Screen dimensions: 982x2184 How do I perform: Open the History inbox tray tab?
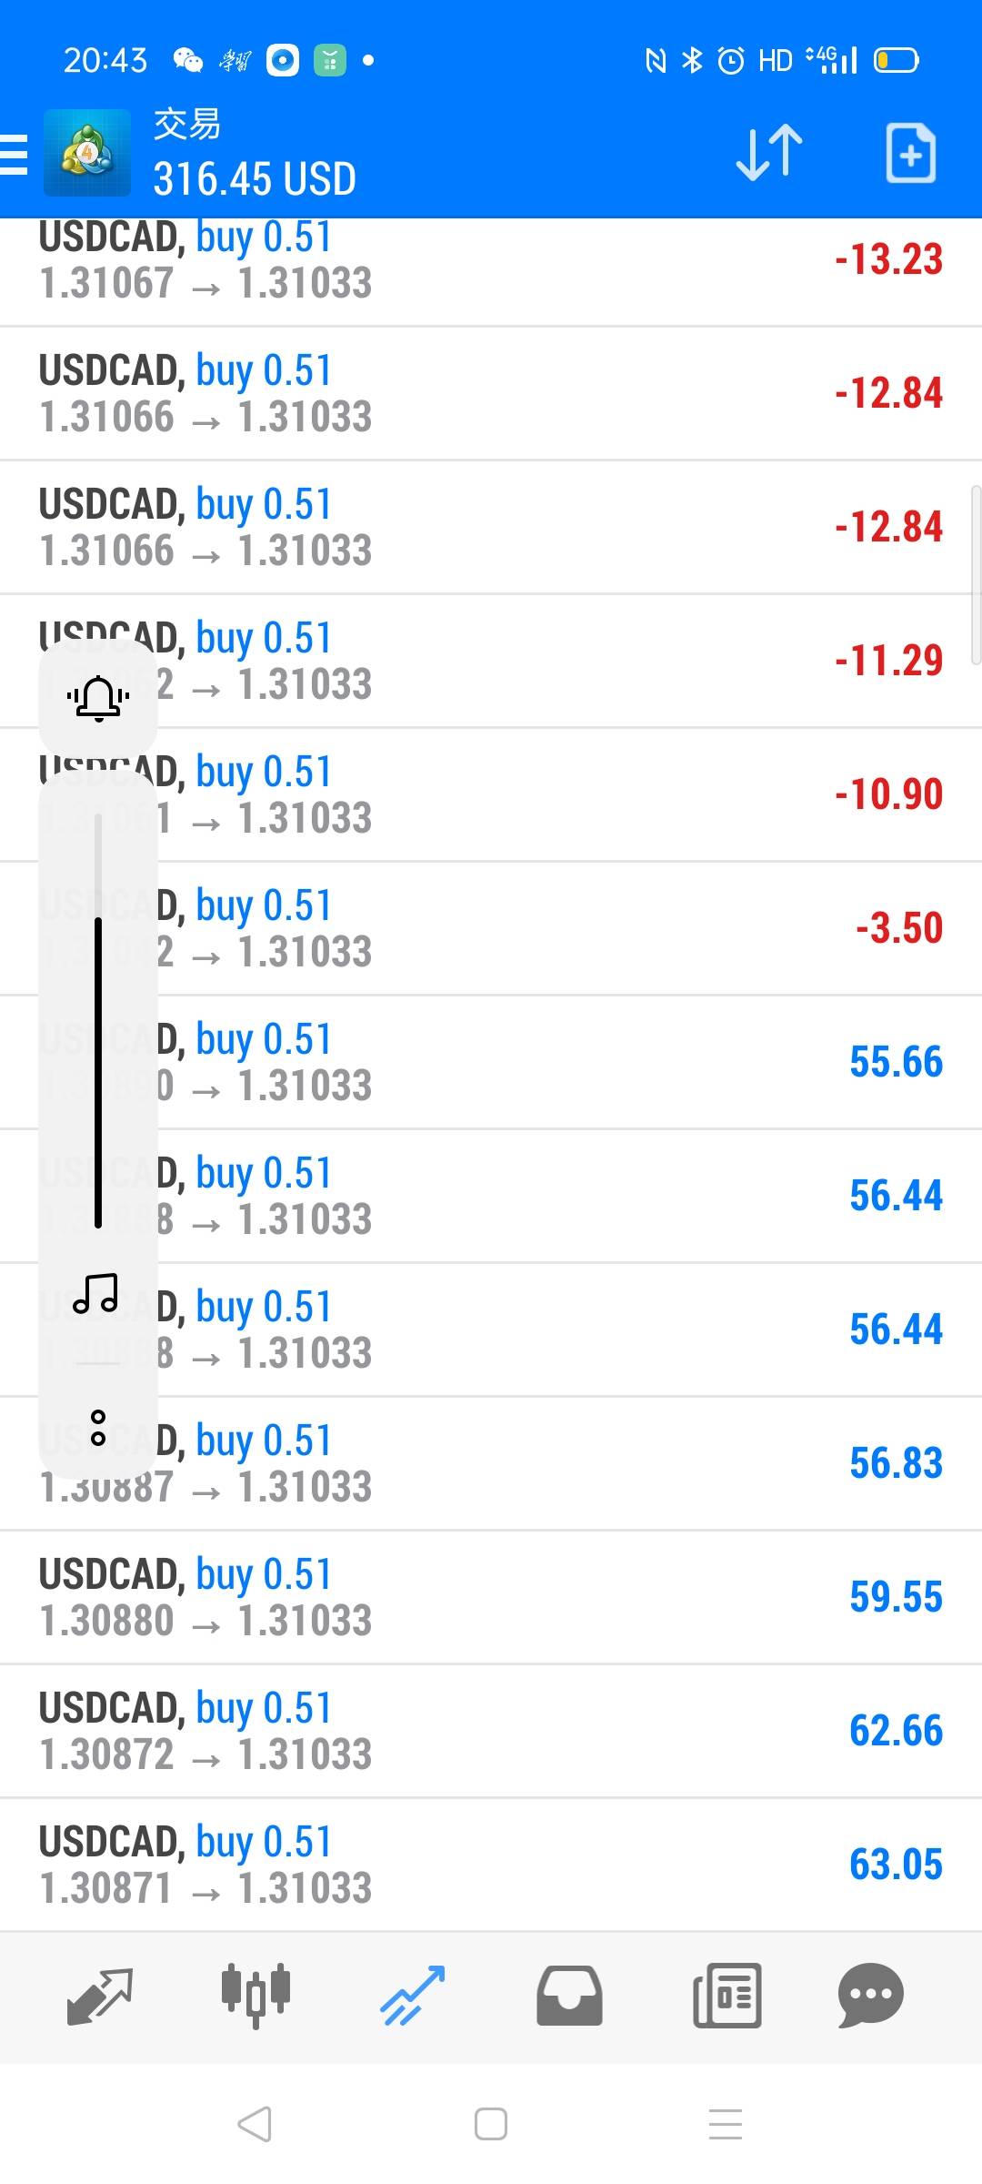[x=569, y=1995]
